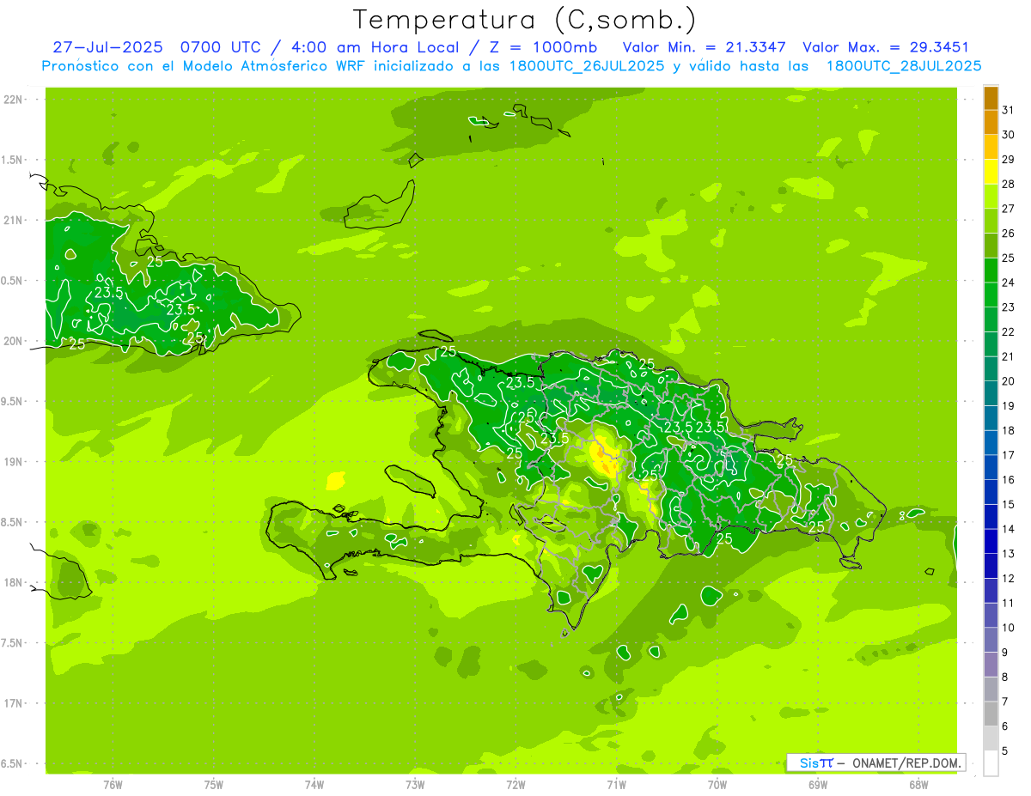The height and width of the screenshot is (796, 1031).
Task: Click the legend label "29"
Action: tap(1009, 160)
